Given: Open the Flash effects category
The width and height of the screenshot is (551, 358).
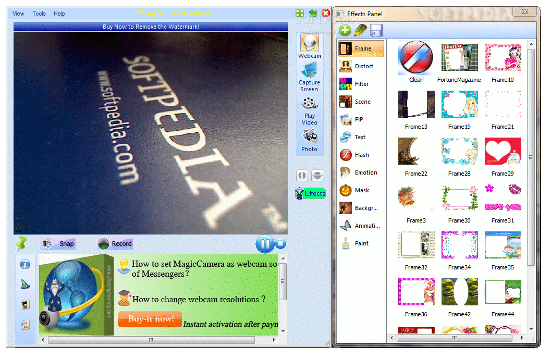Looking at the screenshot, I should [361, 155].
